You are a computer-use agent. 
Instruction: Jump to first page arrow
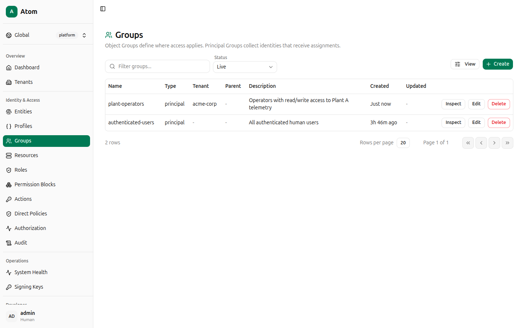[x=468, y=143]
